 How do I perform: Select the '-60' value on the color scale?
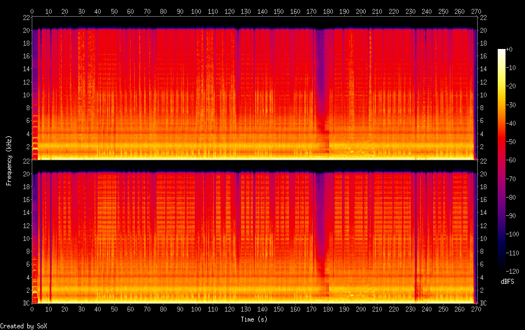[511, 160]
